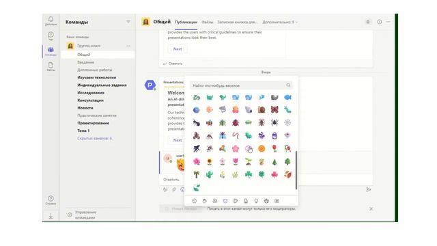This screenshot has height=246, width=437.
Task: Click the emoji picker vertical scrollbar
Action: coord(296,170)
